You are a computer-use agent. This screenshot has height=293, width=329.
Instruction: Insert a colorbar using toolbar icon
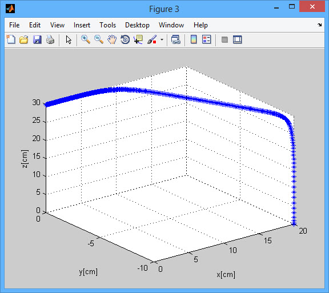(x=194, y=39)
